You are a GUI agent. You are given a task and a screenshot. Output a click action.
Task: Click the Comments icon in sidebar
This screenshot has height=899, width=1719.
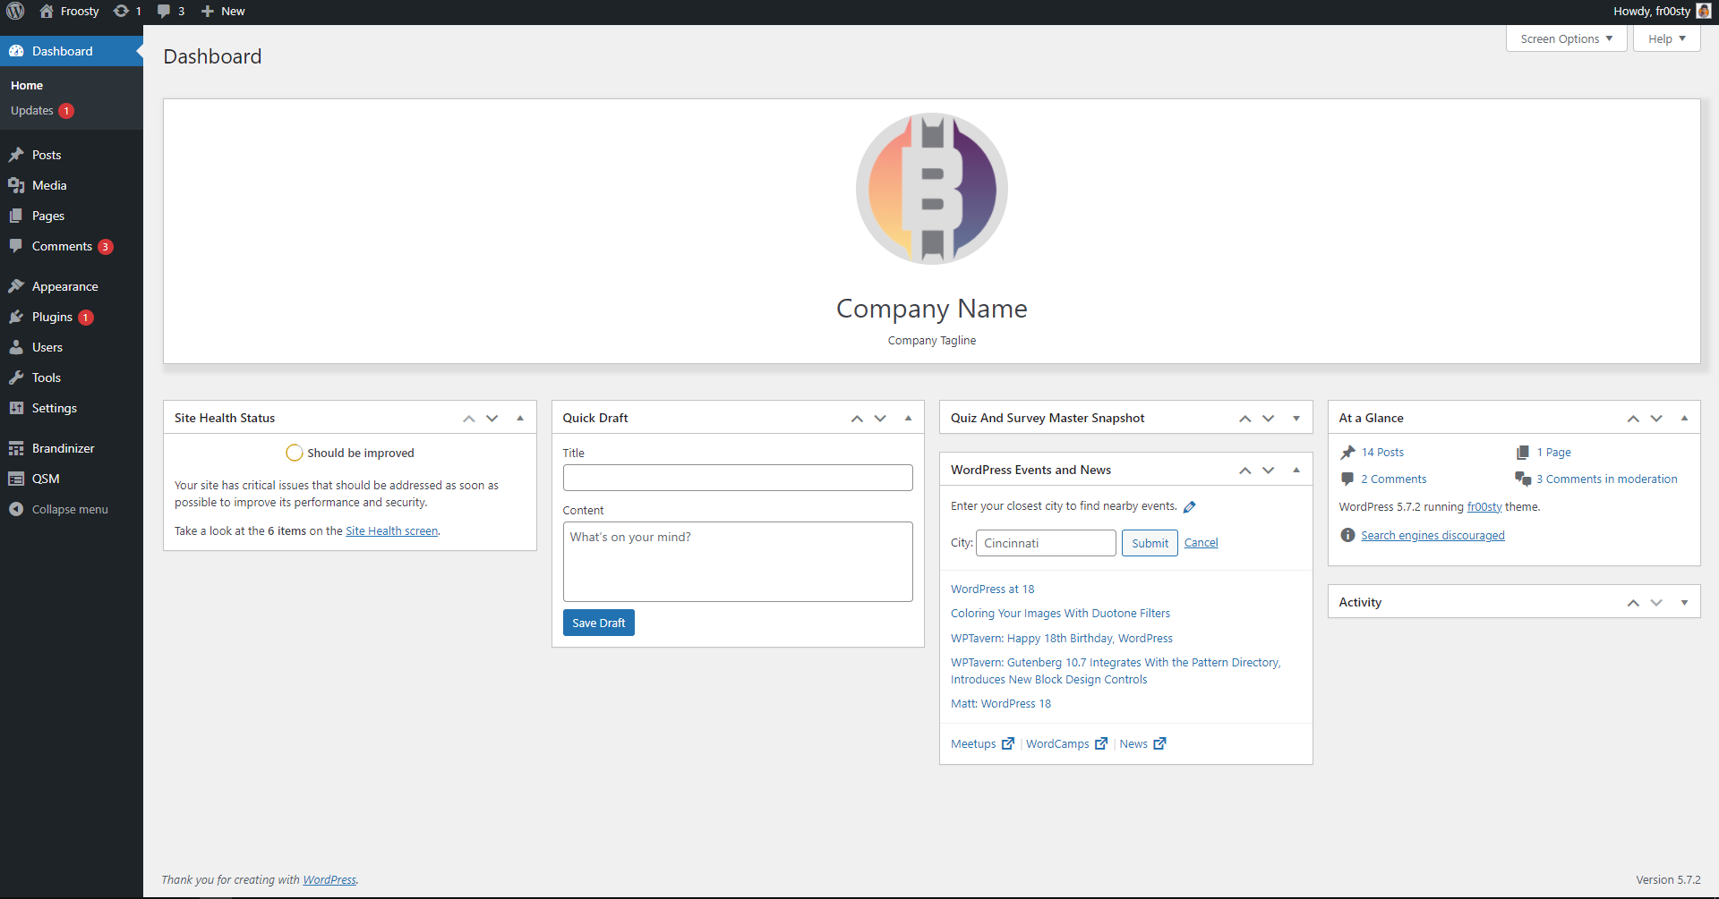pyautogui.click(x=16, y=246)
